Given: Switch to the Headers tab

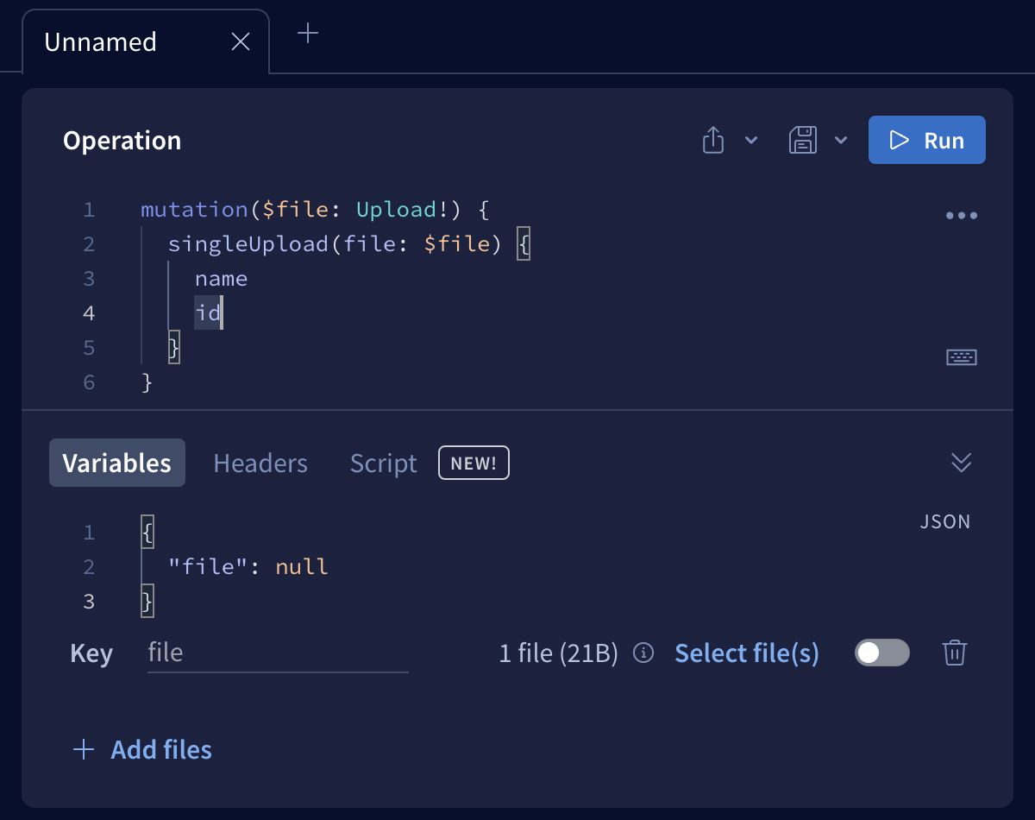Looking at the screenshot, I should [x=260, y=464].
